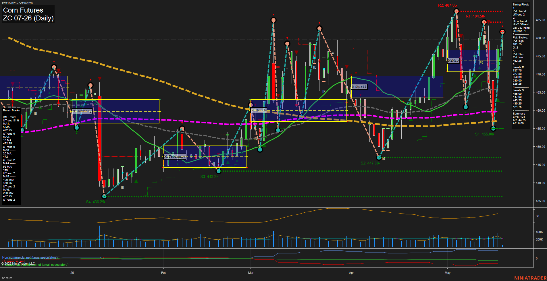Click the S1: 455.00 support label

coord(484,134)
